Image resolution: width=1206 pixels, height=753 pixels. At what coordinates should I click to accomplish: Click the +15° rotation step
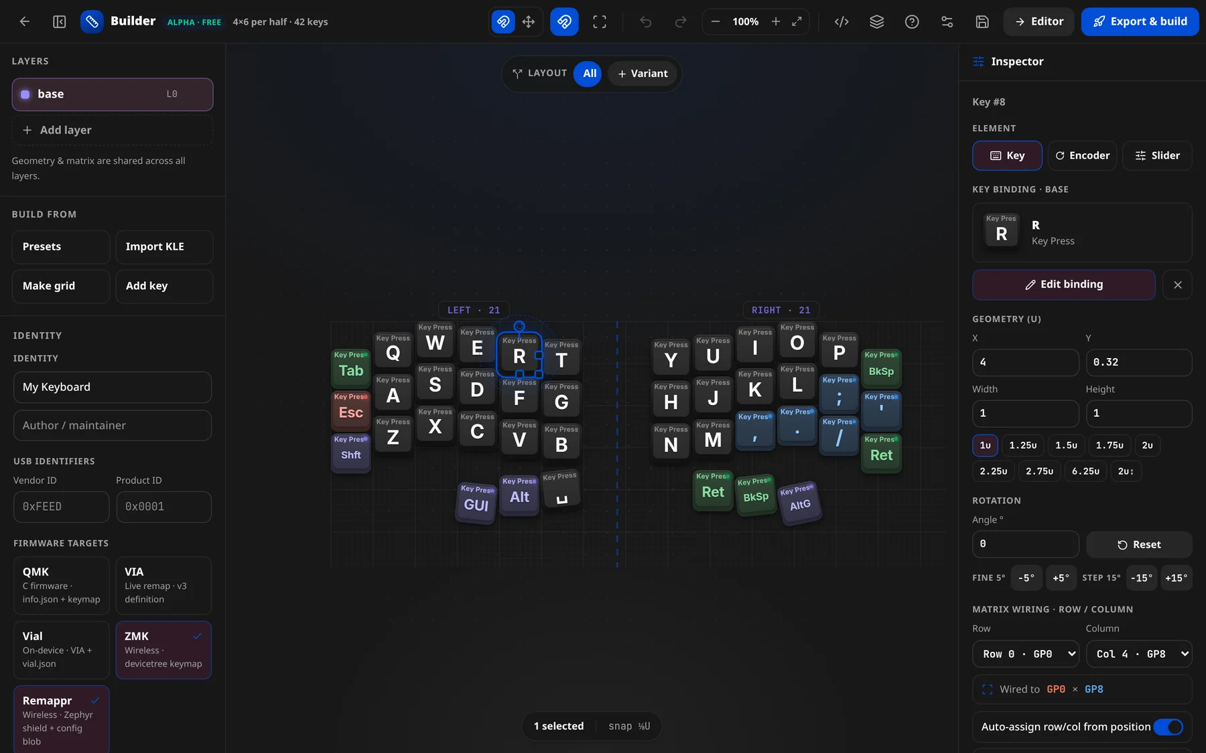coord(1176,578)
